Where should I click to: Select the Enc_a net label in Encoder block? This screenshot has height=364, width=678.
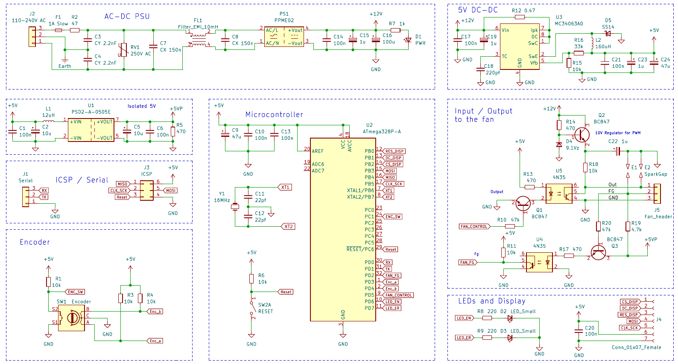coord(155,341)
